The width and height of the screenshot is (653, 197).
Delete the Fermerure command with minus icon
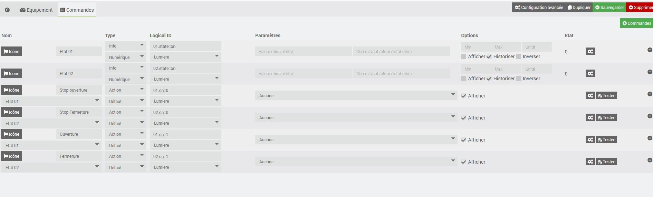650,160
